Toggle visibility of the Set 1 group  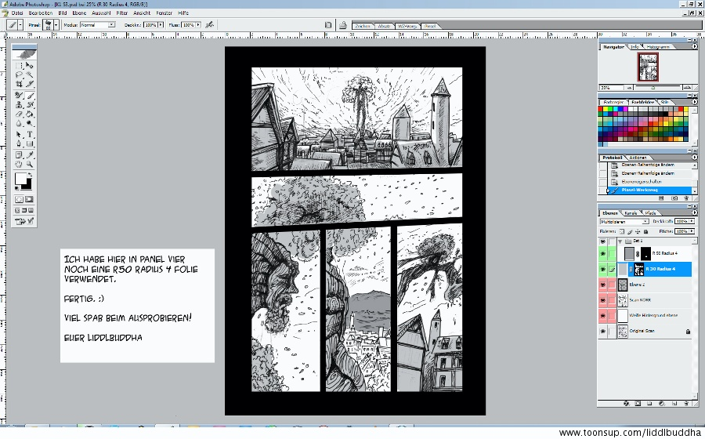click(602, 241)
